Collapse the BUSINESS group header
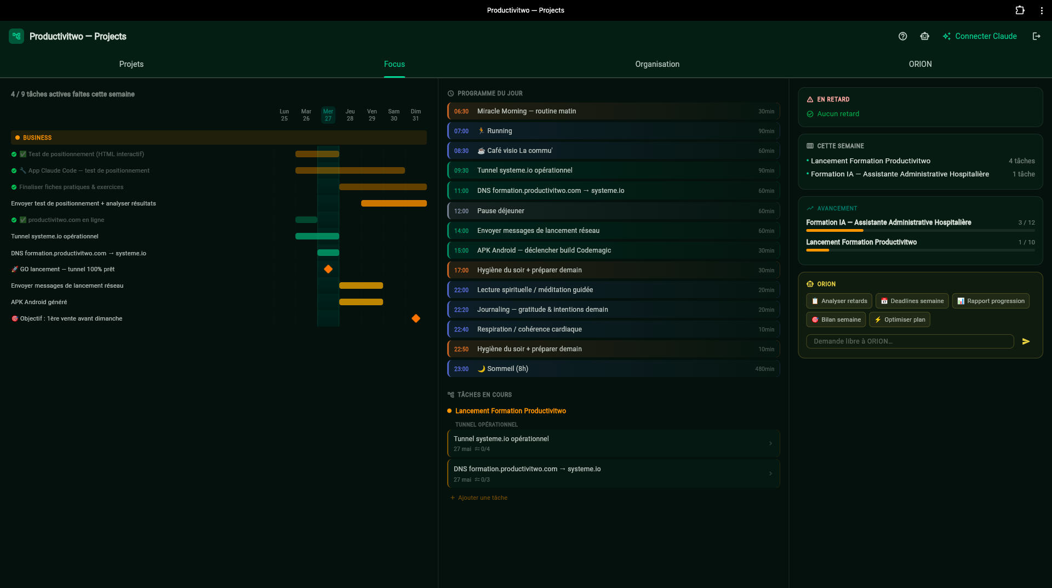Screen dimensions: 1052x588 [219, 138]
